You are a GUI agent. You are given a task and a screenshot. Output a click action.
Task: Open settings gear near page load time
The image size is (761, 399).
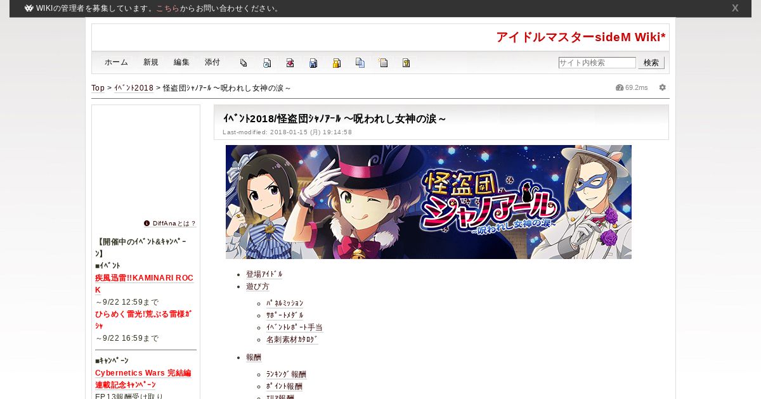click(x=663, y=87)
